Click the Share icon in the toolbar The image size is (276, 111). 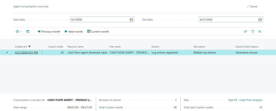coord(245,32)
